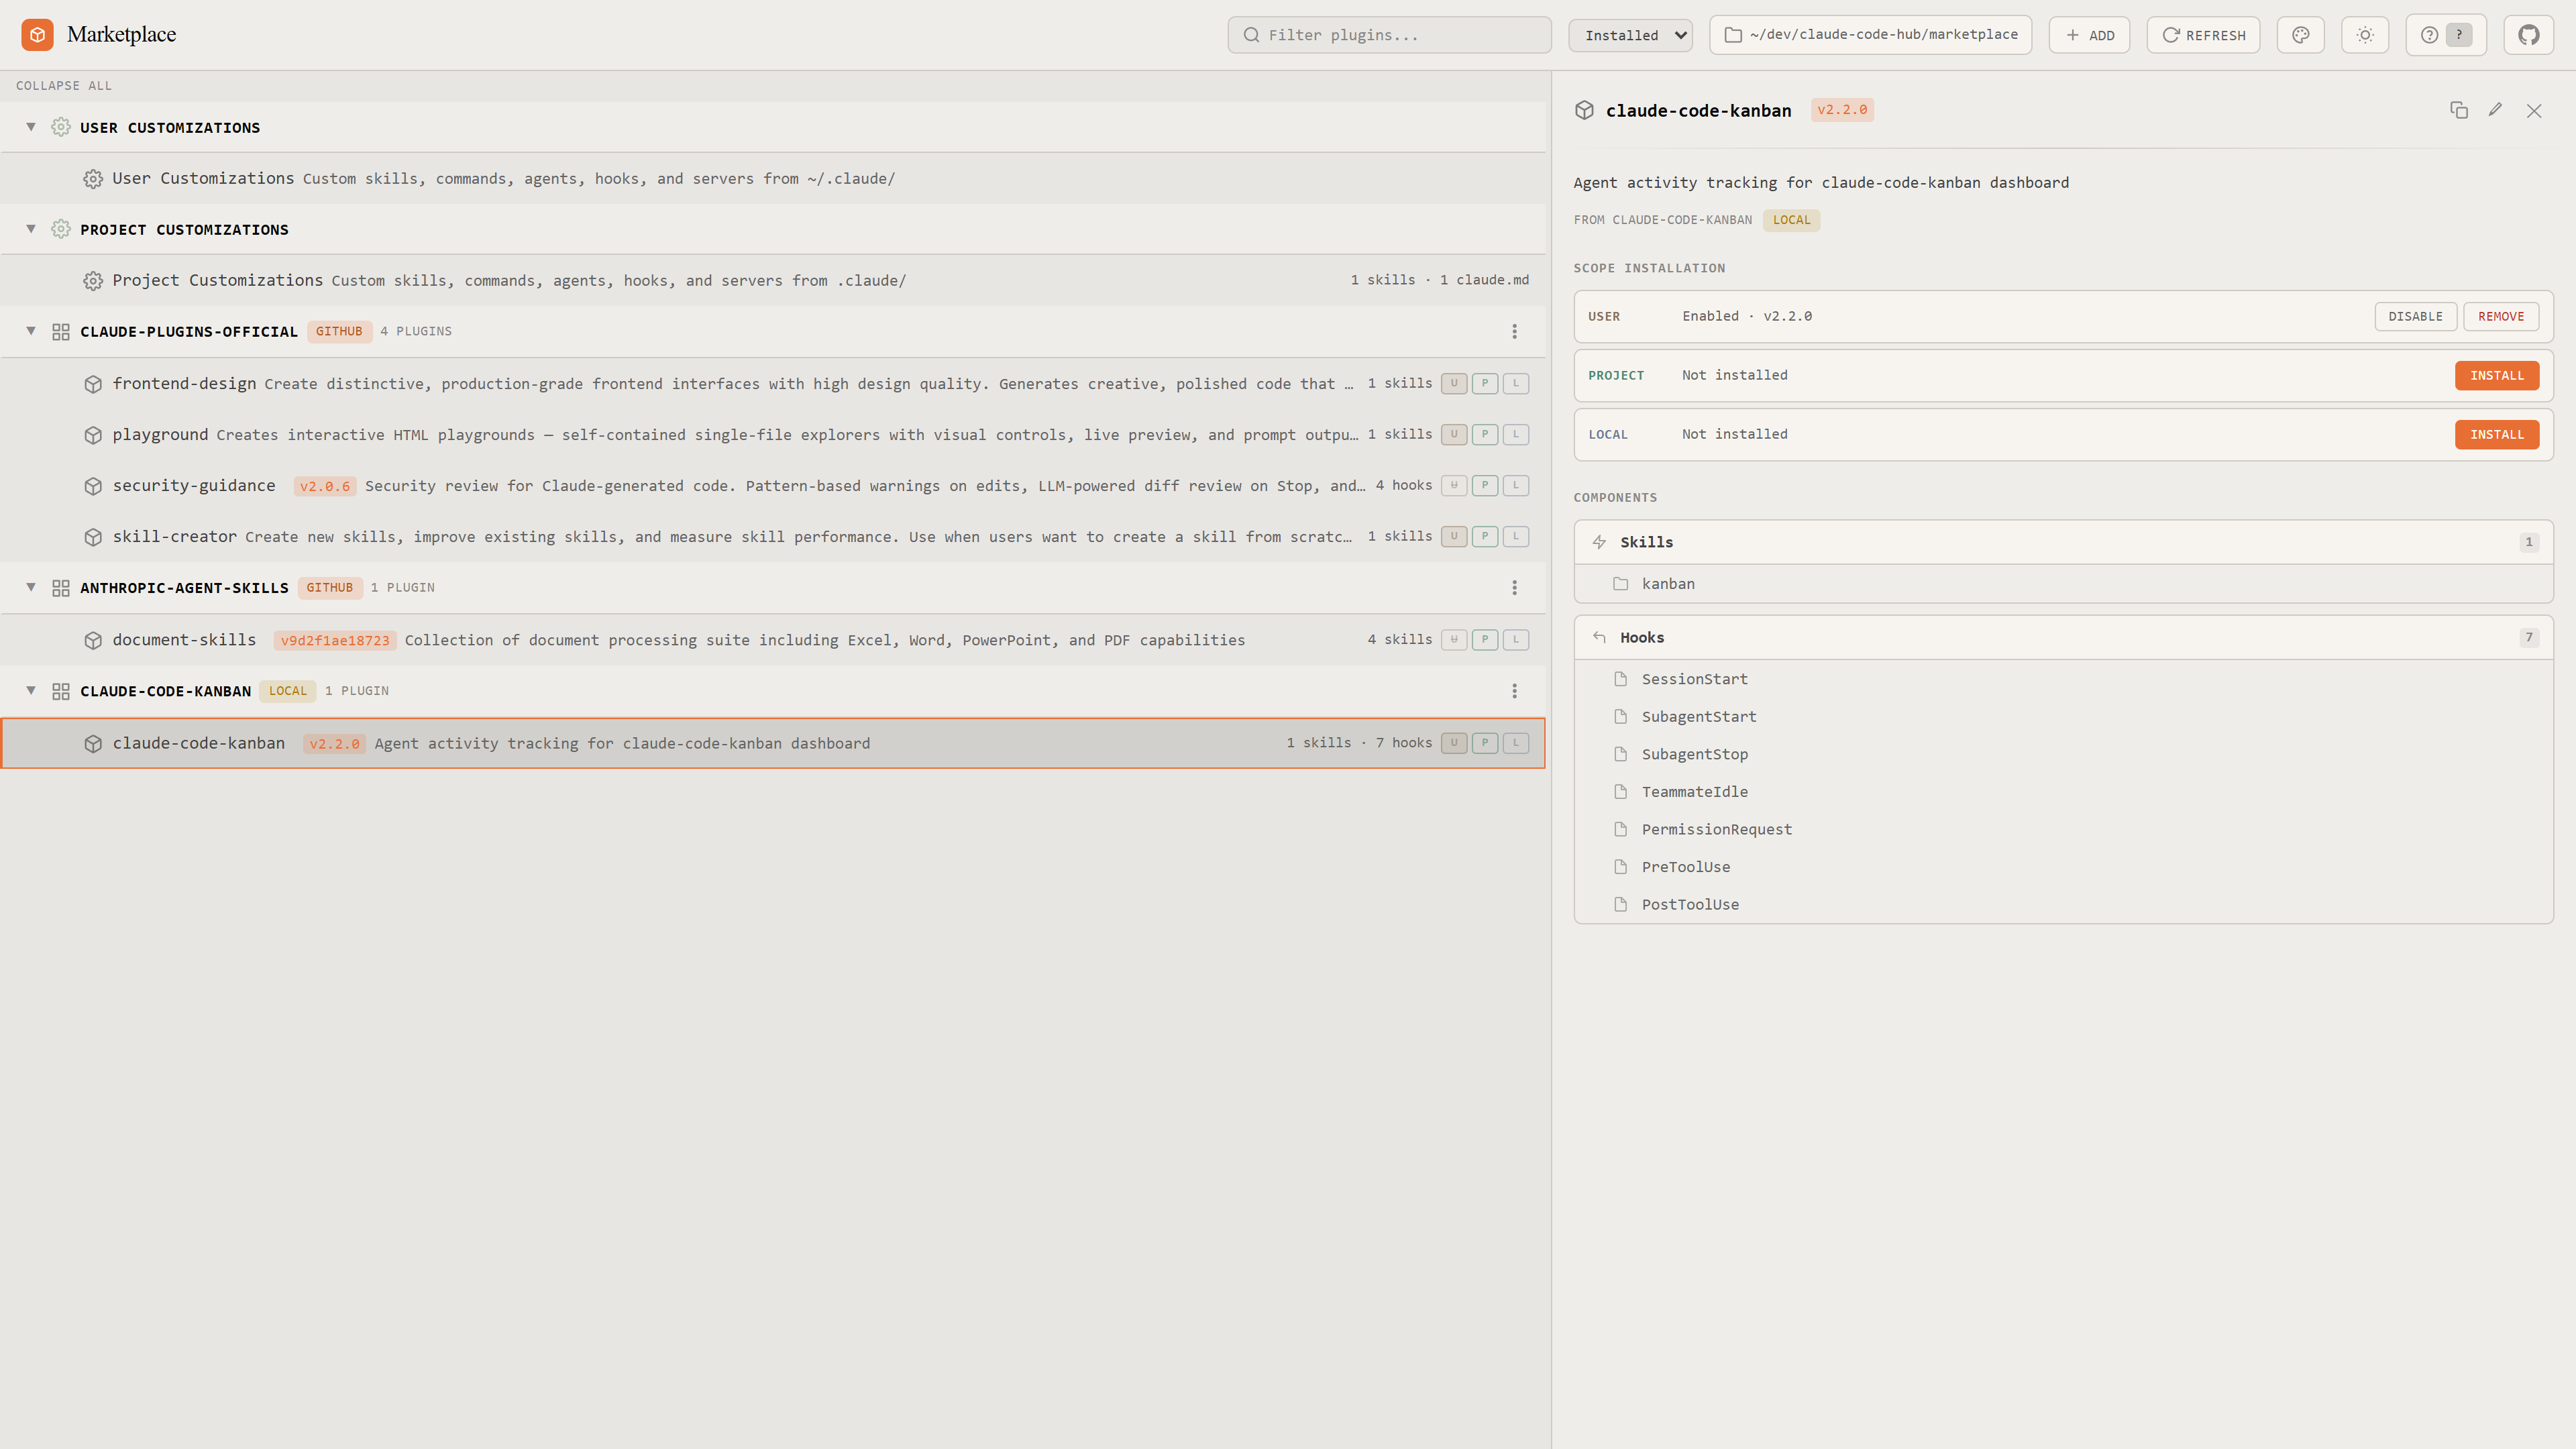
Task: Disable the plugin in USER scope
Action: (x=2415, y=317)
